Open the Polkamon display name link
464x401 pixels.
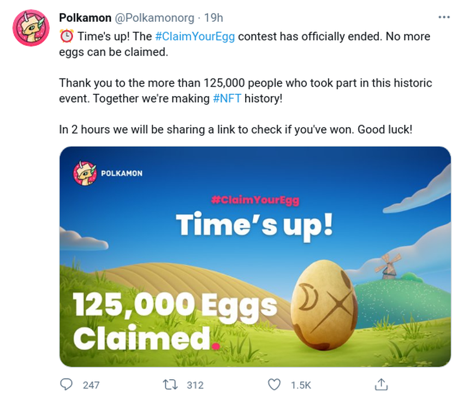pyautogui.click(x=85, y=18)
